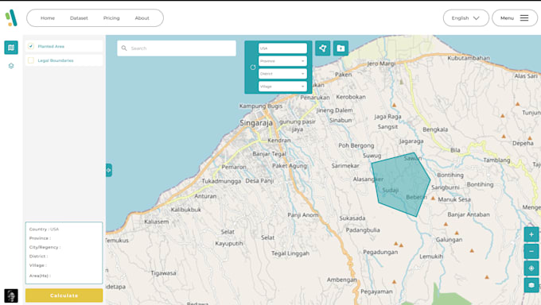The height and width of the screenshot is (305, 541).
Task: Click the USA country field
Action: (282, 48)
